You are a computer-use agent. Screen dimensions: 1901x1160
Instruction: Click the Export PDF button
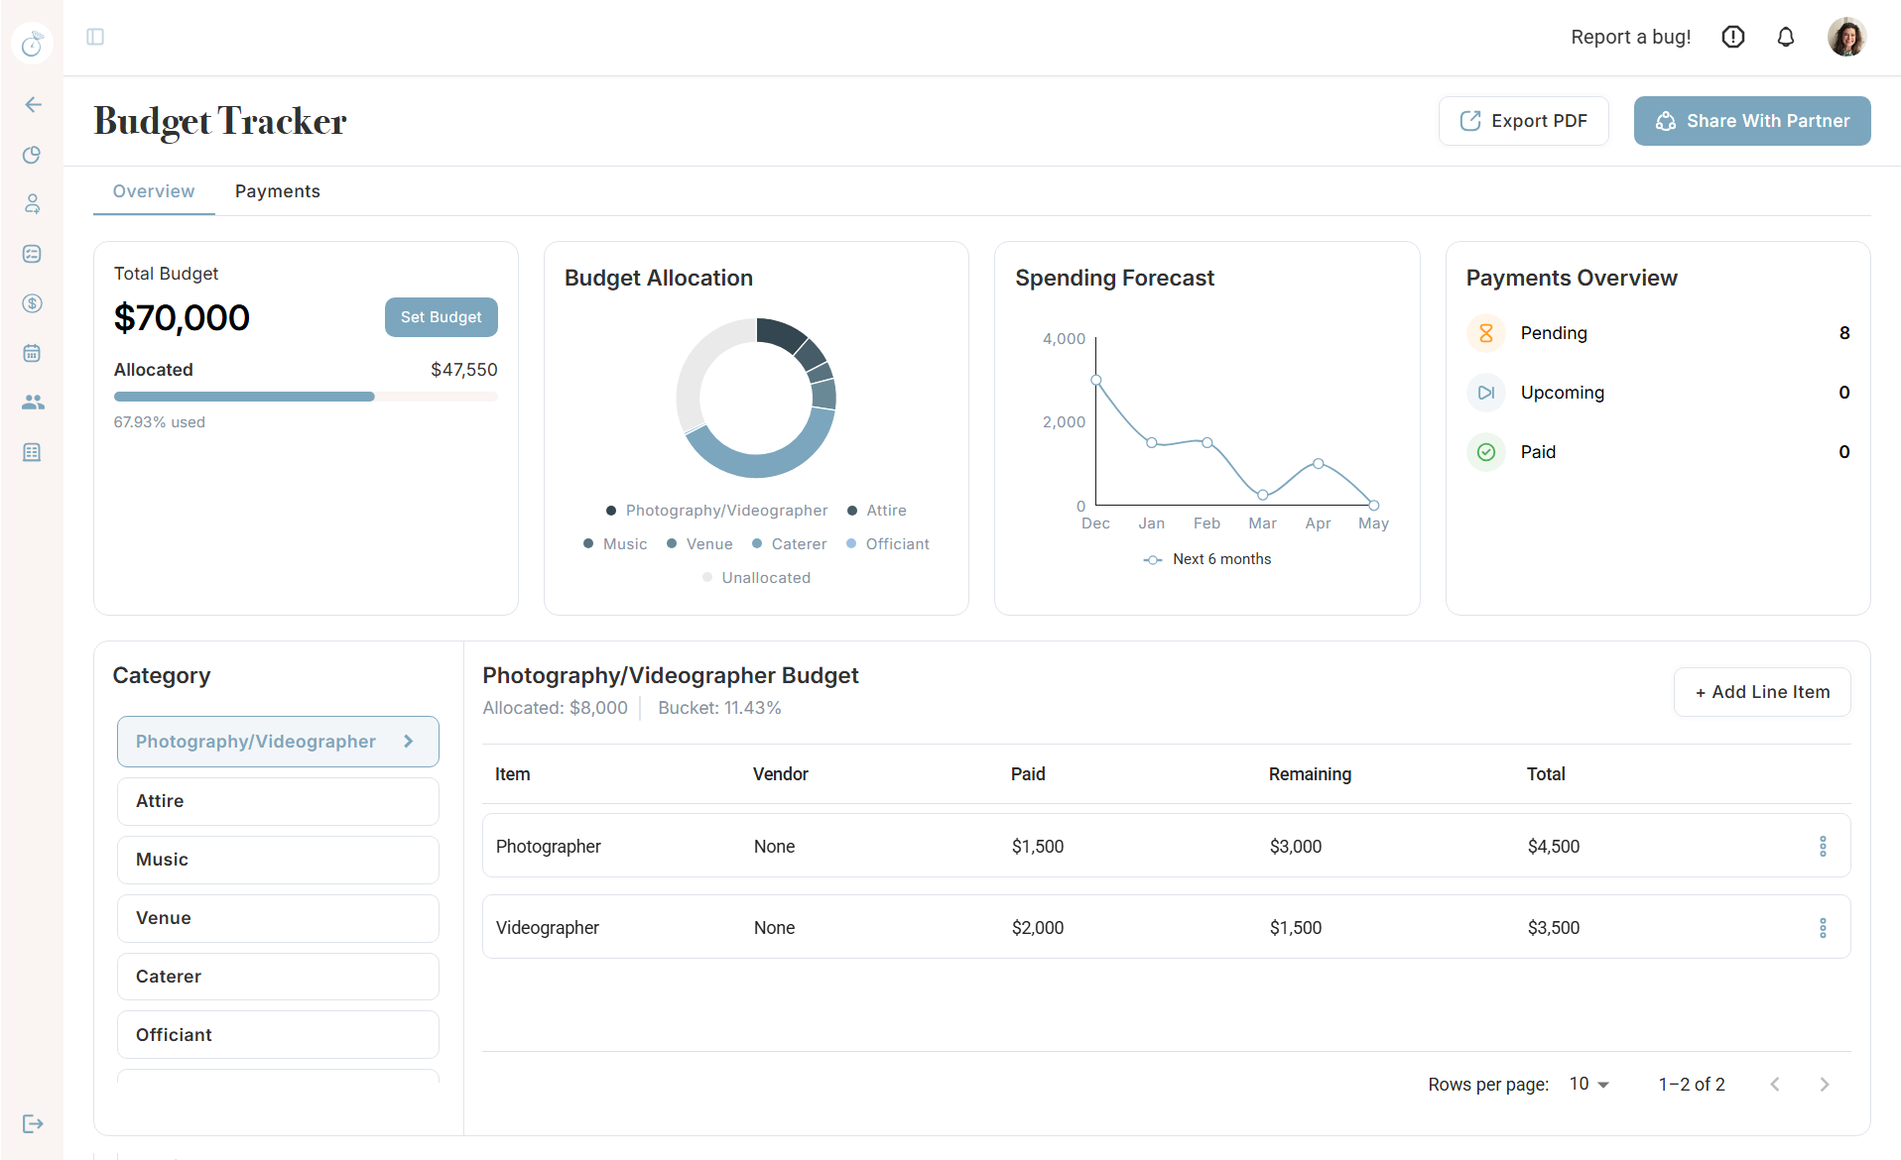(1523, 120)
